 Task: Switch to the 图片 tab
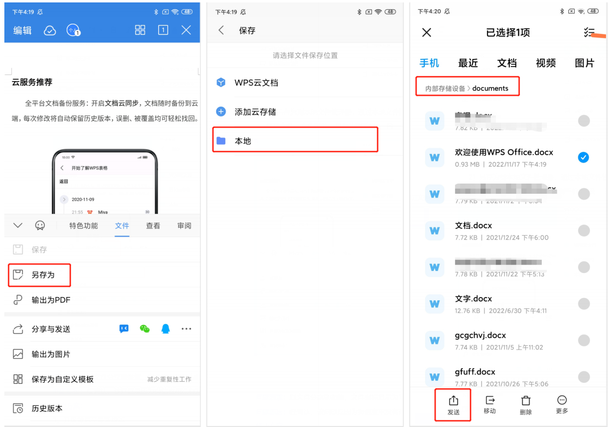click(x=584, y=63)
